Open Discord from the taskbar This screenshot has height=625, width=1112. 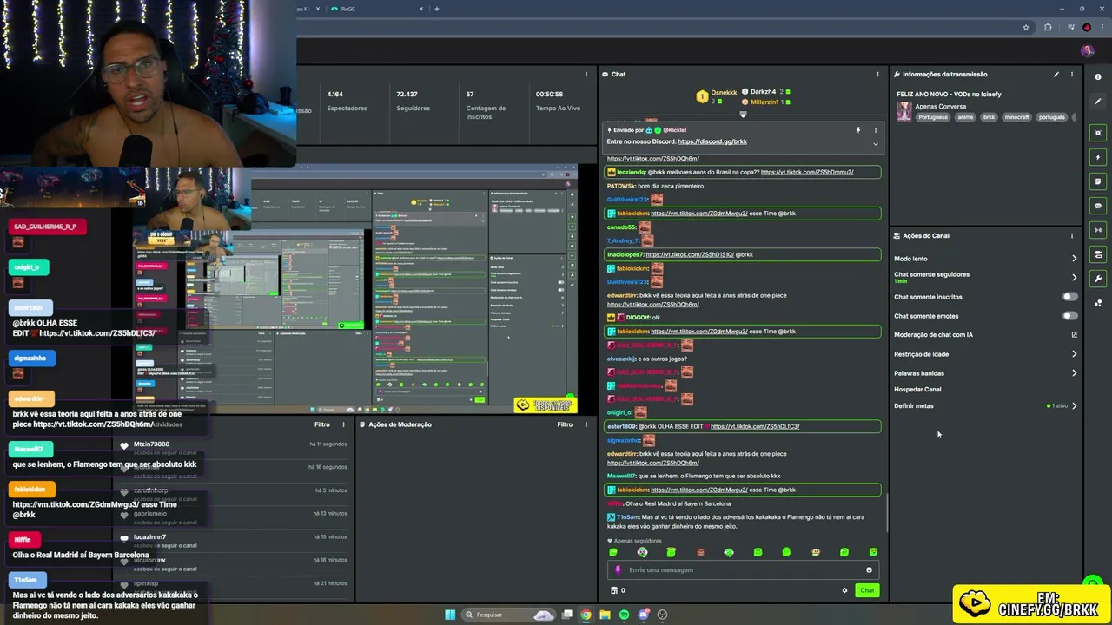[x=643, y=615]
